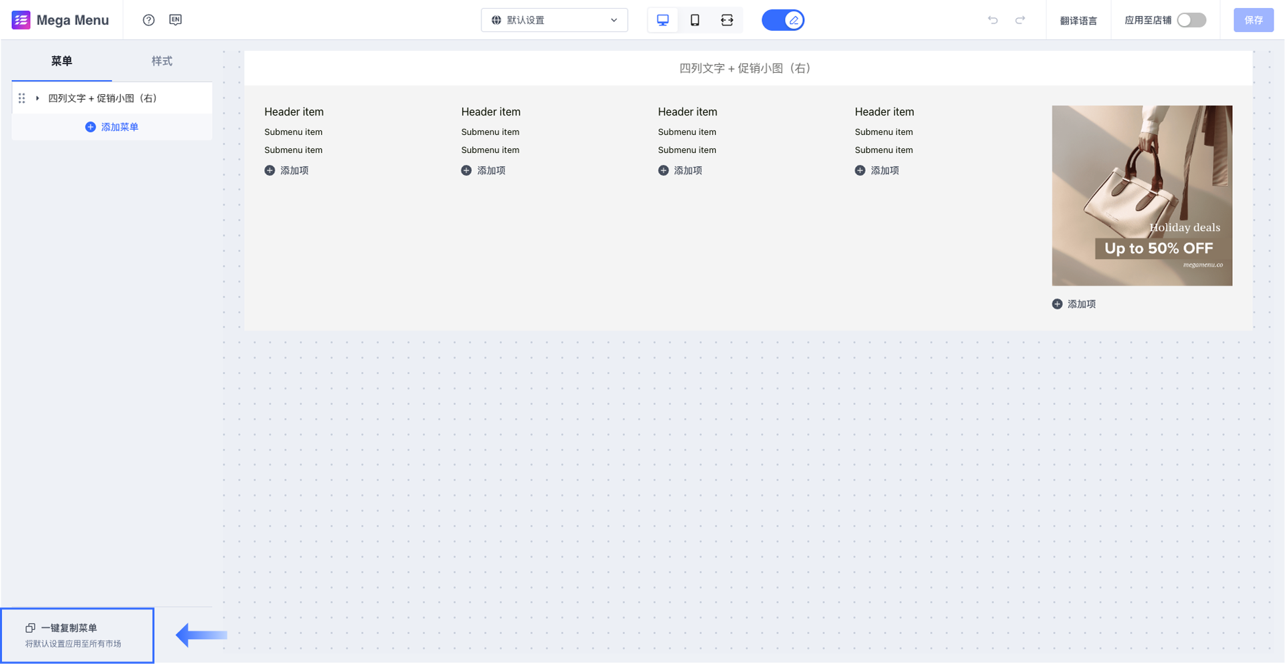Screen dimensions: 1285x664
Task: Click the undo arrow icon
Action: click(x=993, y=20)
